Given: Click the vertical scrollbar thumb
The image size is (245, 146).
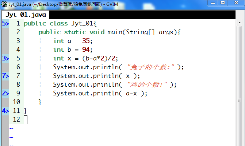Looking at the screenshot, I should (240, 100).
